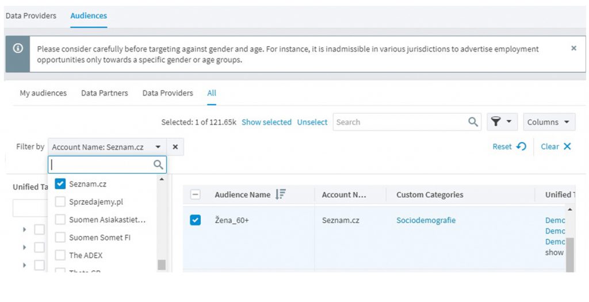Screen dimensions: 589x302
Task: Click the Žena_60+ audience name
Action: click(x=232, y=220)
